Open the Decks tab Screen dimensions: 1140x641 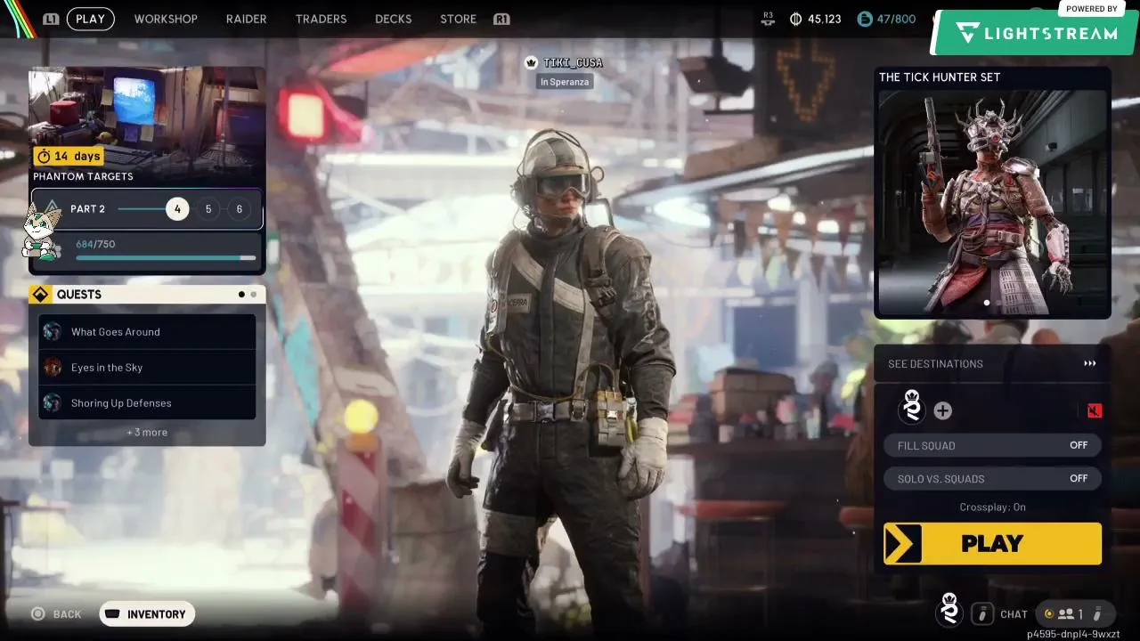click(393, 19)
